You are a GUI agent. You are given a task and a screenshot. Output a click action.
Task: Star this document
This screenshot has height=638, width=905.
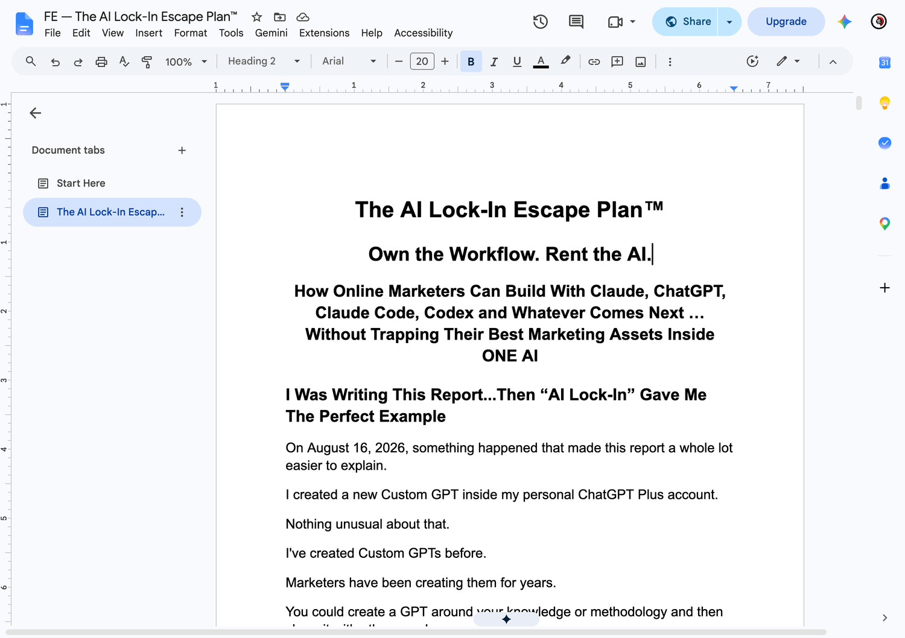point(256,17)
